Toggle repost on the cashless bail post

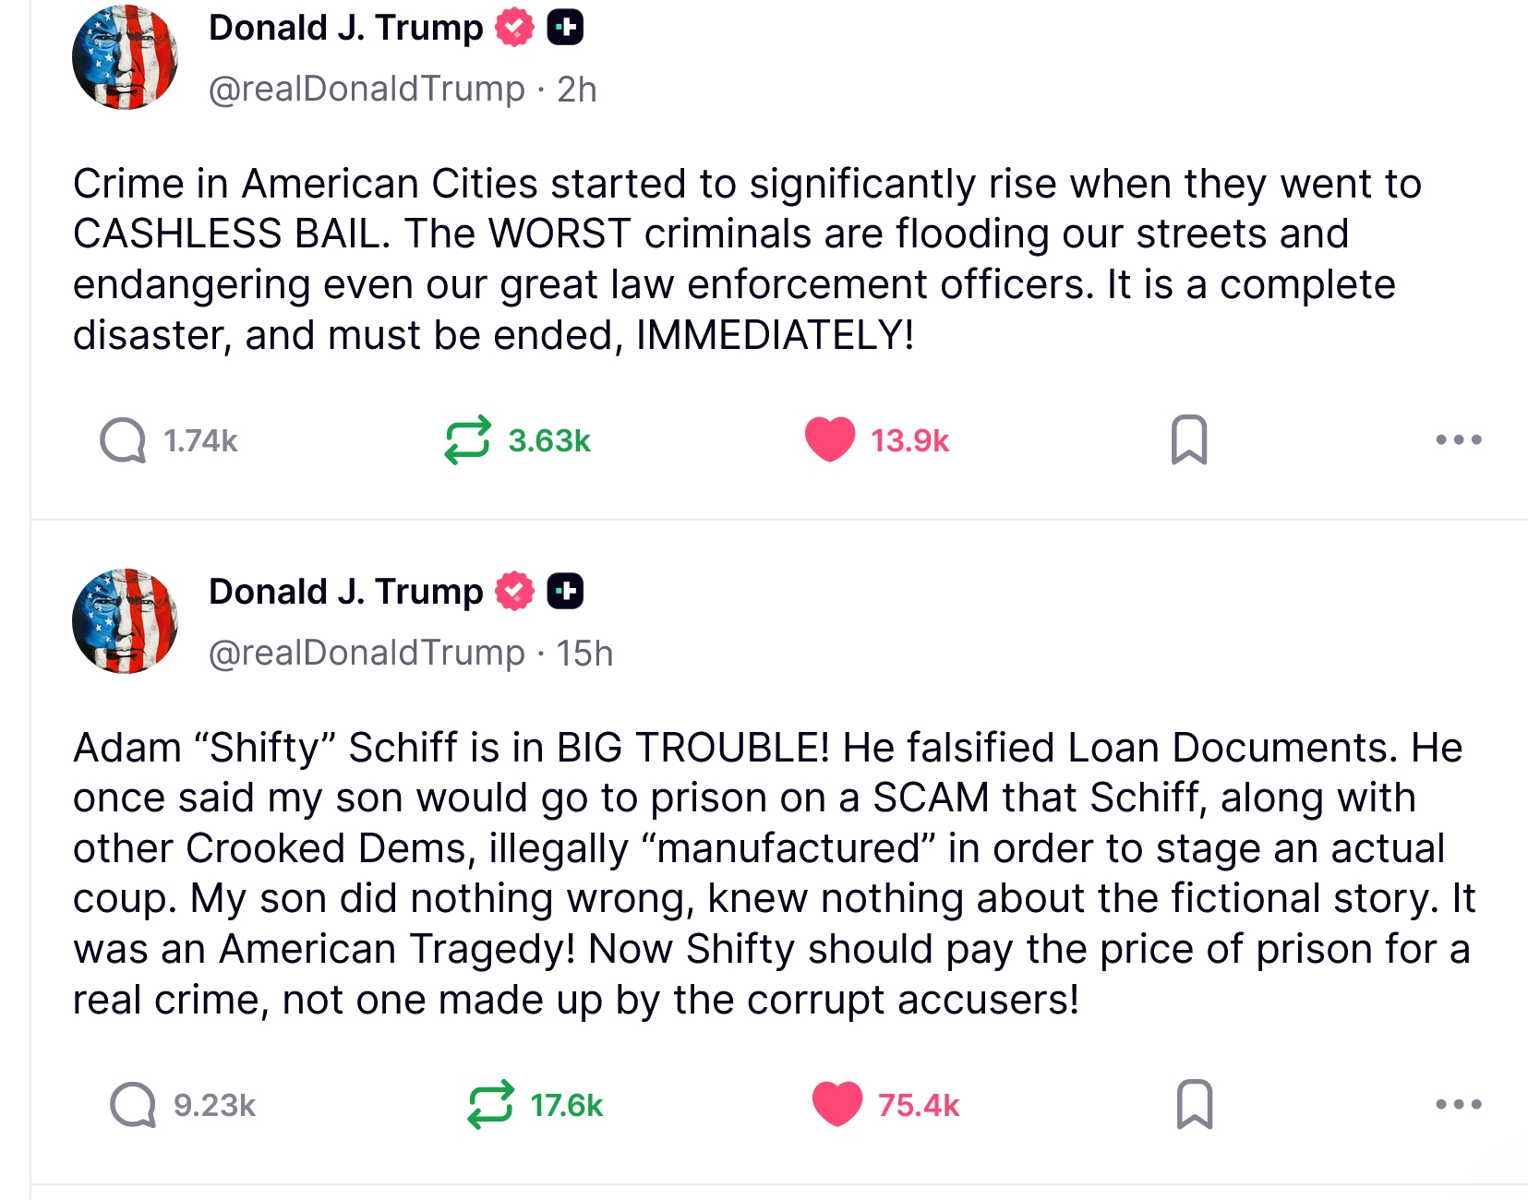(x=467, y=440)
